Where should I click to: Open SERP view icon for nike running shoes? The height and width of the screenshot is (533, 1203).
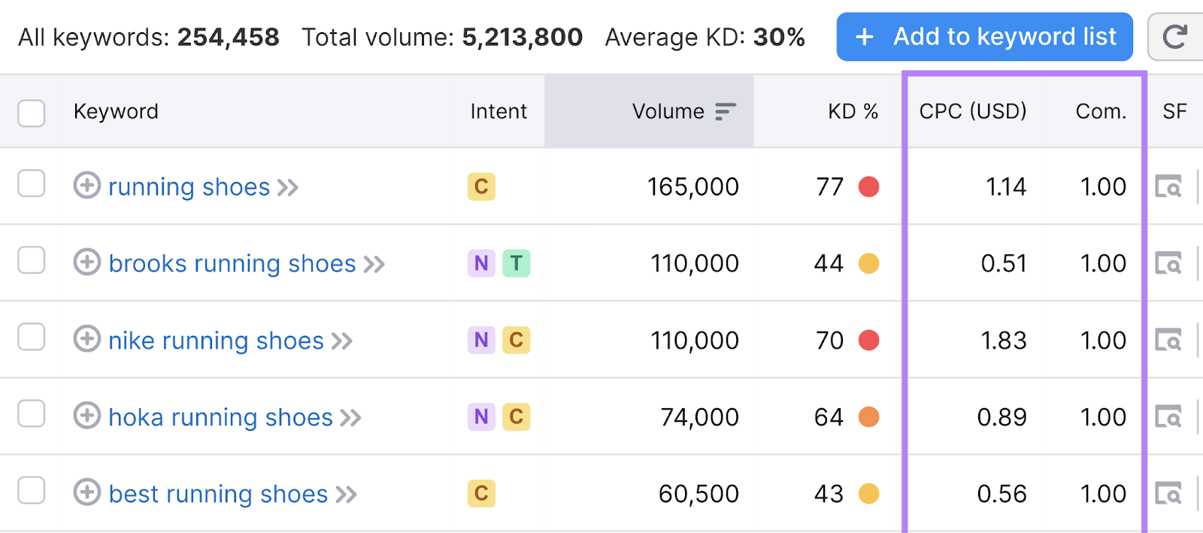pyautogui.click(x=1168, y=340)
